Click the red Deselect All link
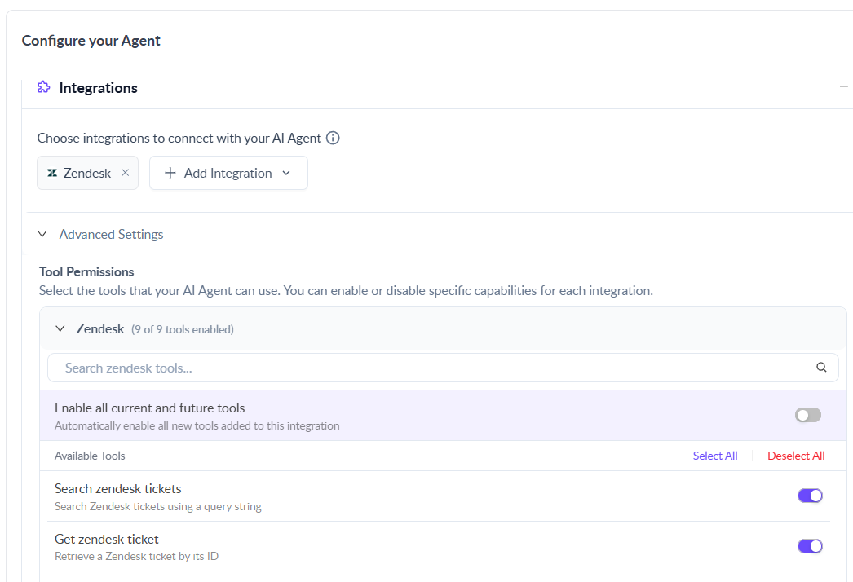 tap(795, 456)
